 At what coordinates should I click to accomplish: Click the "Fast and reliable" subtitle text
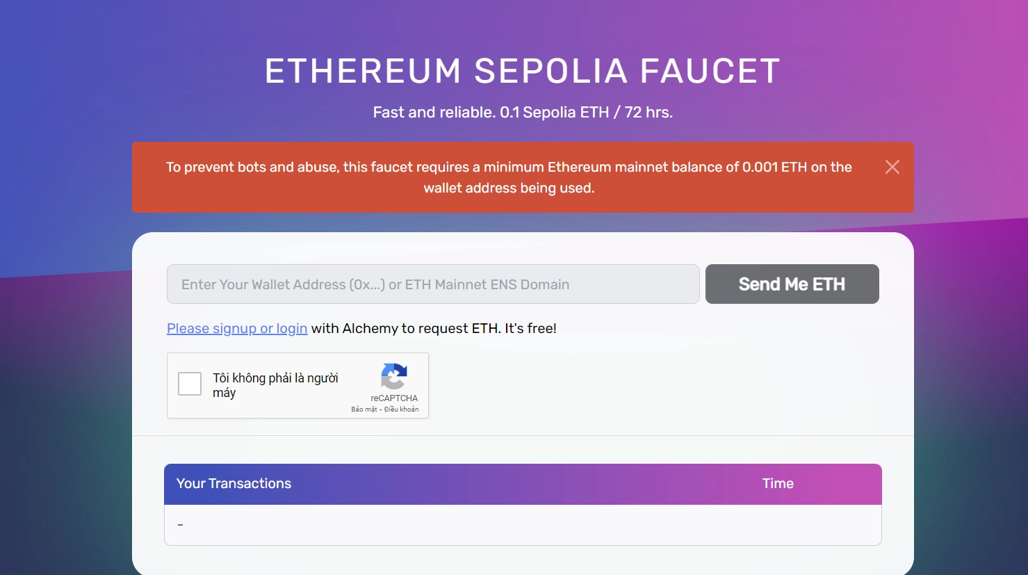[x=523, y=111]
